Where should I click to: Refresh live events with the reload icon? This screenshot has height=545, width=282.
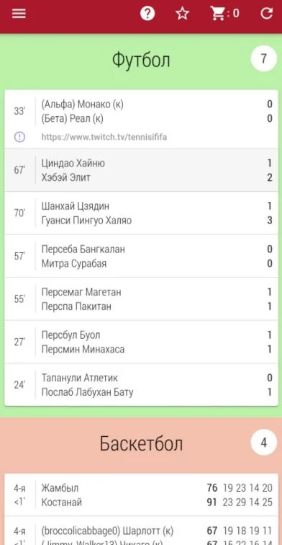(266, 14)
